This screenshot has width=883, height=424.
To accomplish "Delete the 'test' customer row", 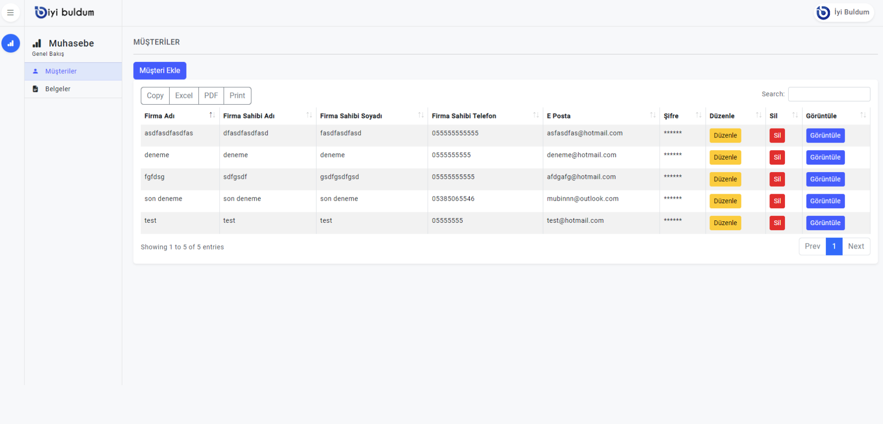I will point(777,223).
